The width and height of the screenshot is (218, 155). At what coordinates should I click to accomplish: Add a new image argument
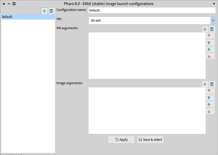tap(205, 84)
